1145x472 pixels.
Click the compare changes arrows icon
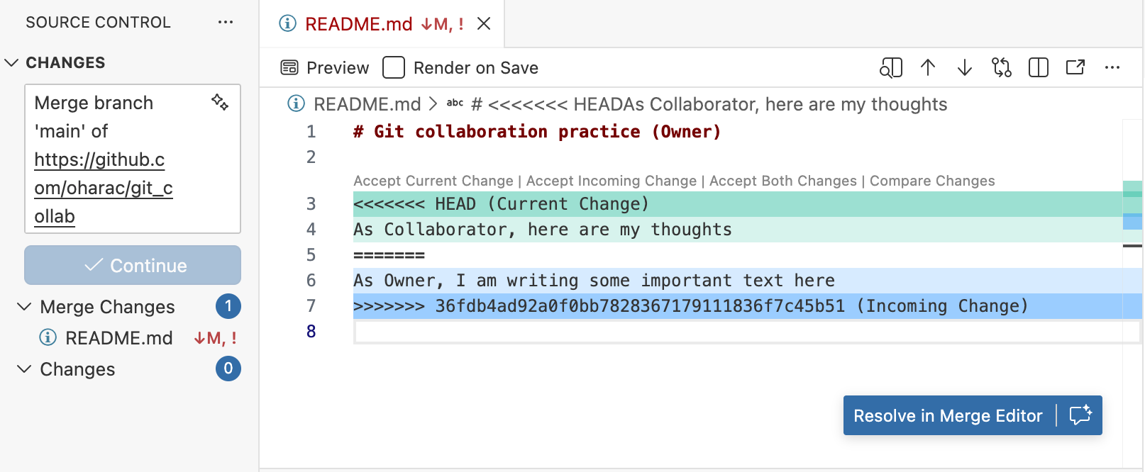click(1002, 68)
